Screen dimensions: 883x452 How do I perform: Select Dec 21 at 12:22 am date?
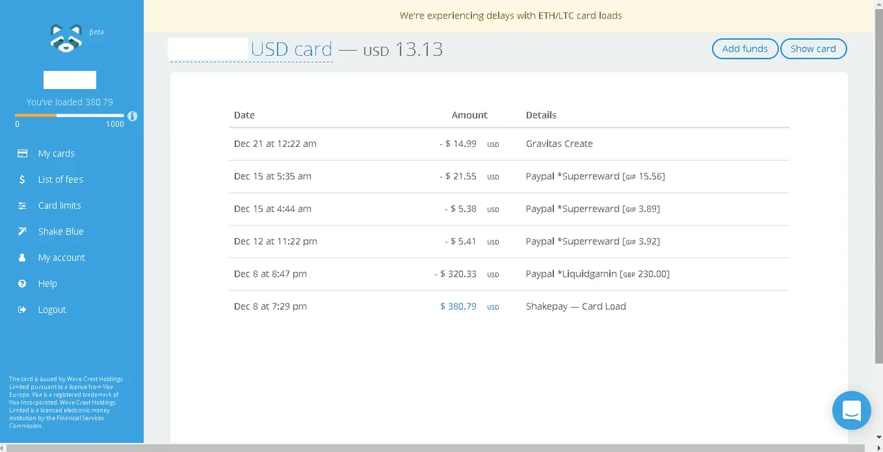pos(275,144)
